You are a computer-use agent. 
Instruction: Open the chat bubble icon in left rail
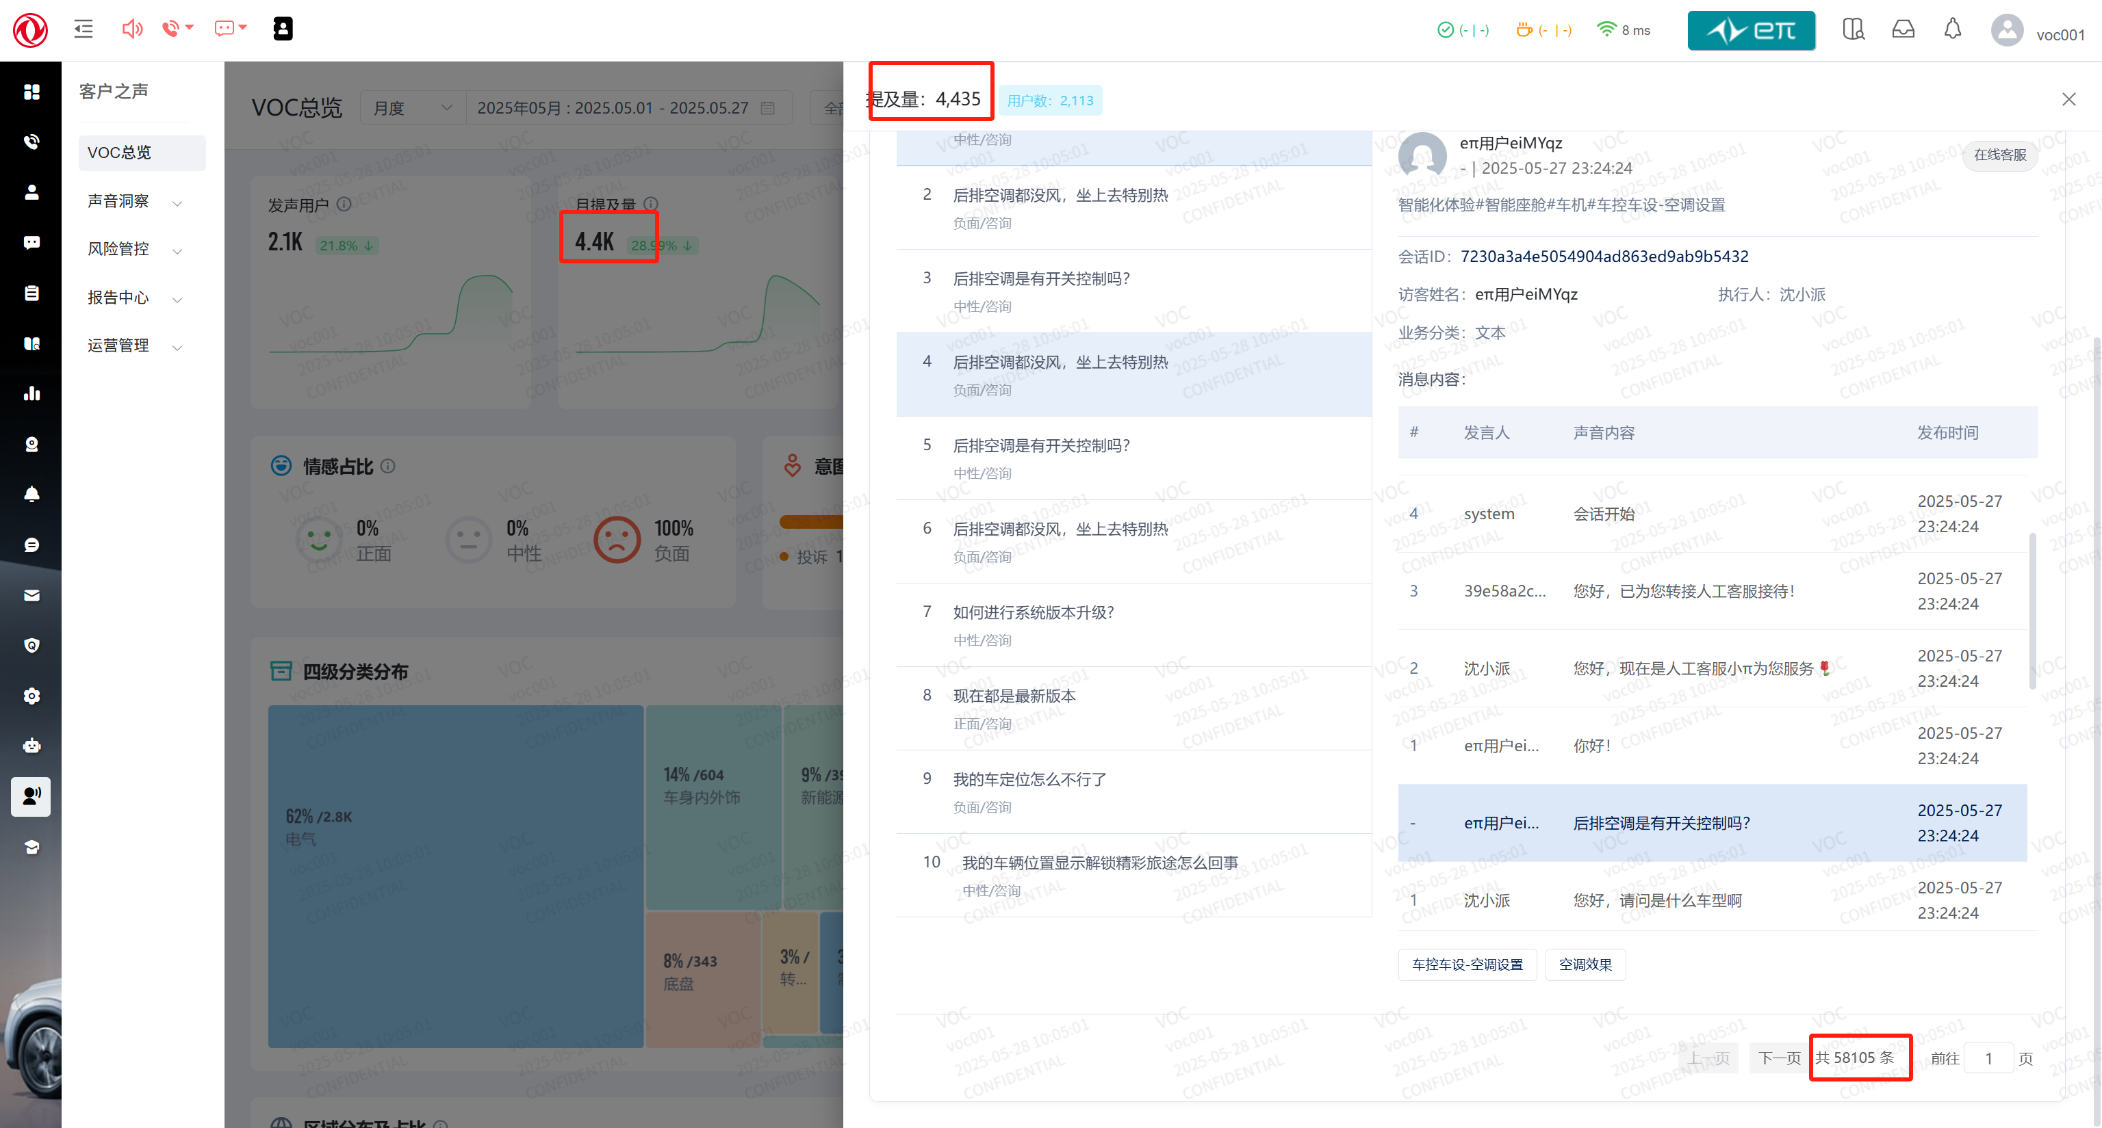(x=31, y=243)
